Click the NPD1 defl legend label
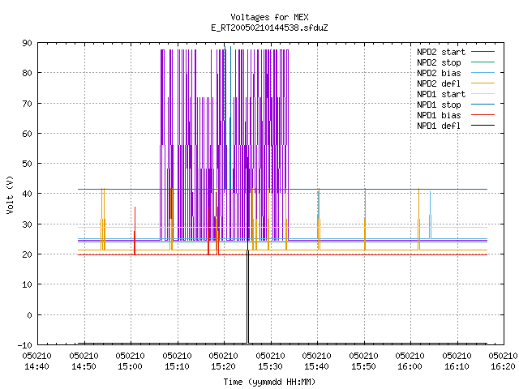 [439, 126]
